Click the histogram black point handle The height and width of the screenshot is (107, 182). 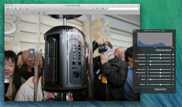point(138,47)
